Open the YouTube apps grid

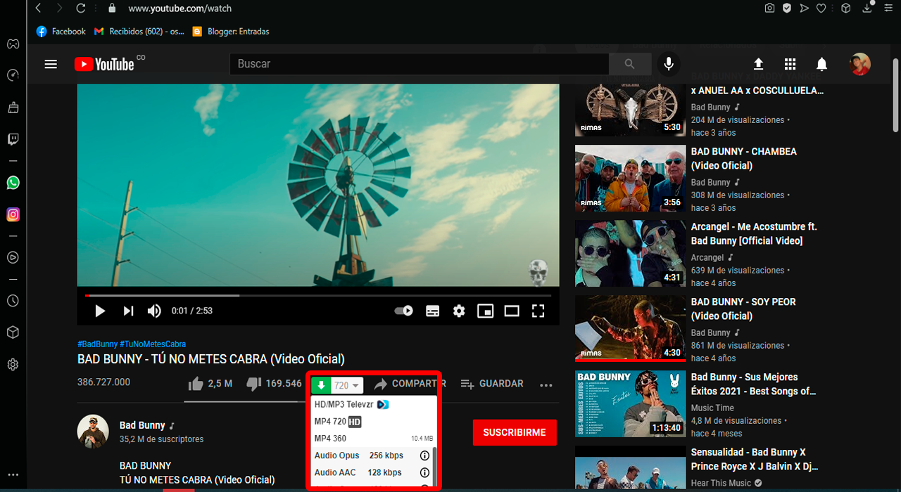(790, 64)
